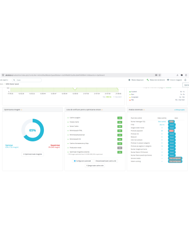Click the Mod de intretinere wrench icon
Screen dimensions: 189x245
click(148, 80)
